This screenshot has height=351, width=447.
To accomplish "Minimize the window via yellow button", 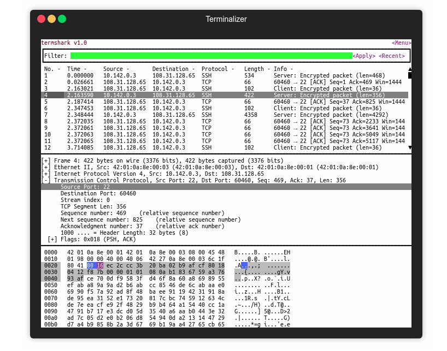I will [x=51, y=19].
